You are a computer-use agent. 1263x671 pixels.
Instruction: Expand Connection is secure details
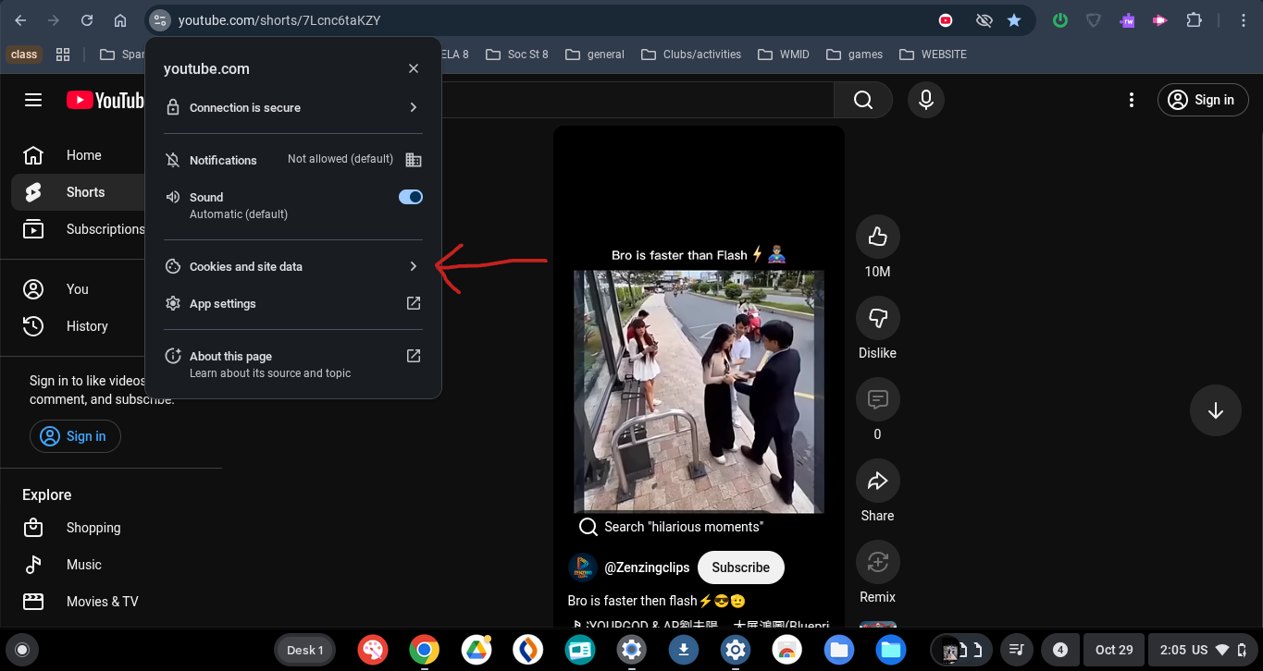pyautogui.click(x=292, y=108)
